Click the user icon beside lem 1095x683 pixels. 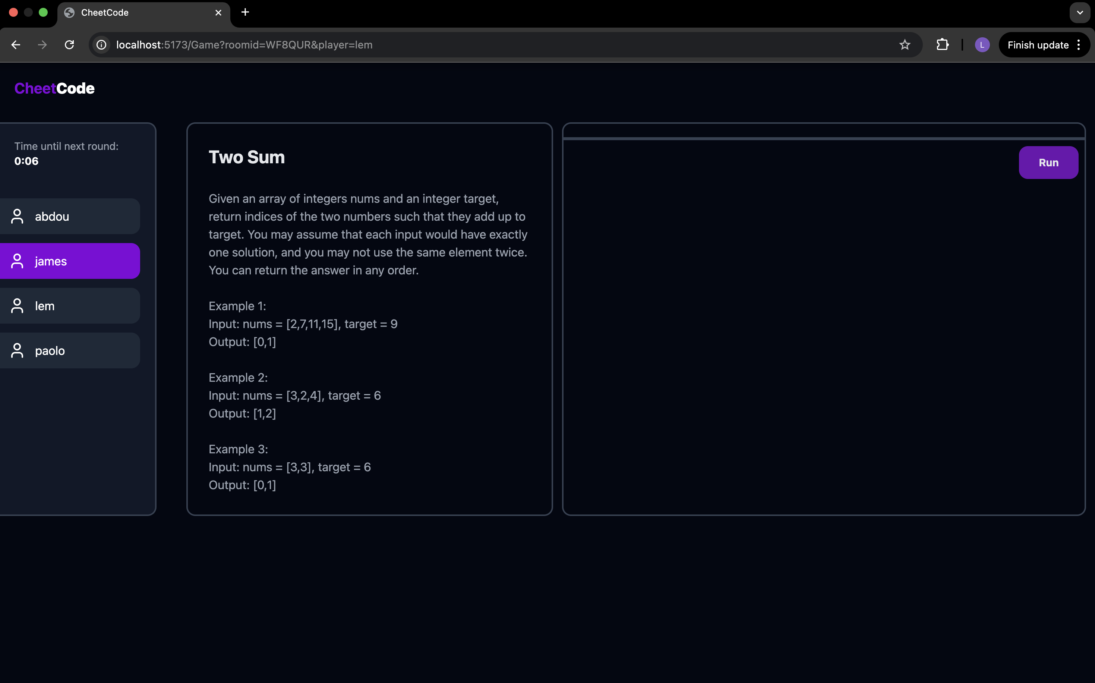(x=17, y=306)
